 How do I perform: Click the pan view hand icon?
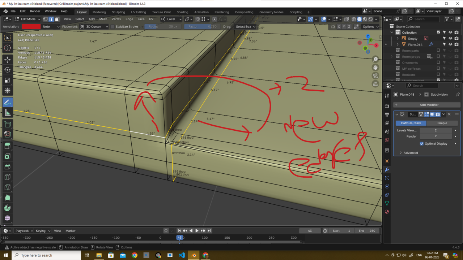point(375,68)
